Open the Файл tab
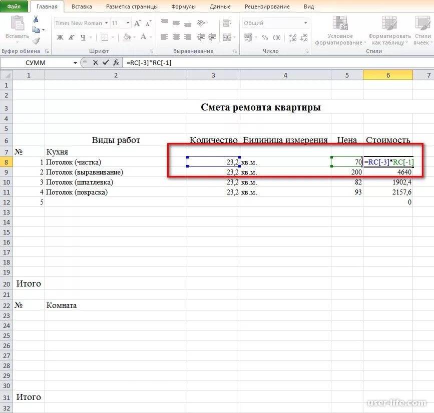The width and height of the screenshot is (434, 413). (x=14, y=6)
